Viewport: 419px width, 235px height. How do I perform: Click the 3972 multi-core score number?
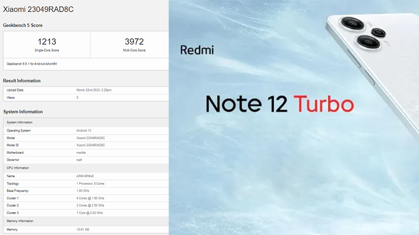point(134,42)
